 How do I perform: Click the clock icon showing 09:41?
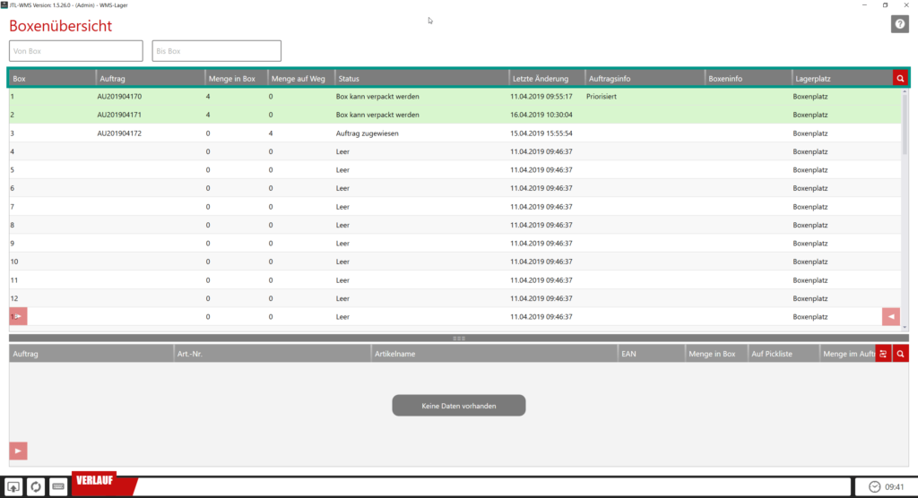[x=873, y=486]
